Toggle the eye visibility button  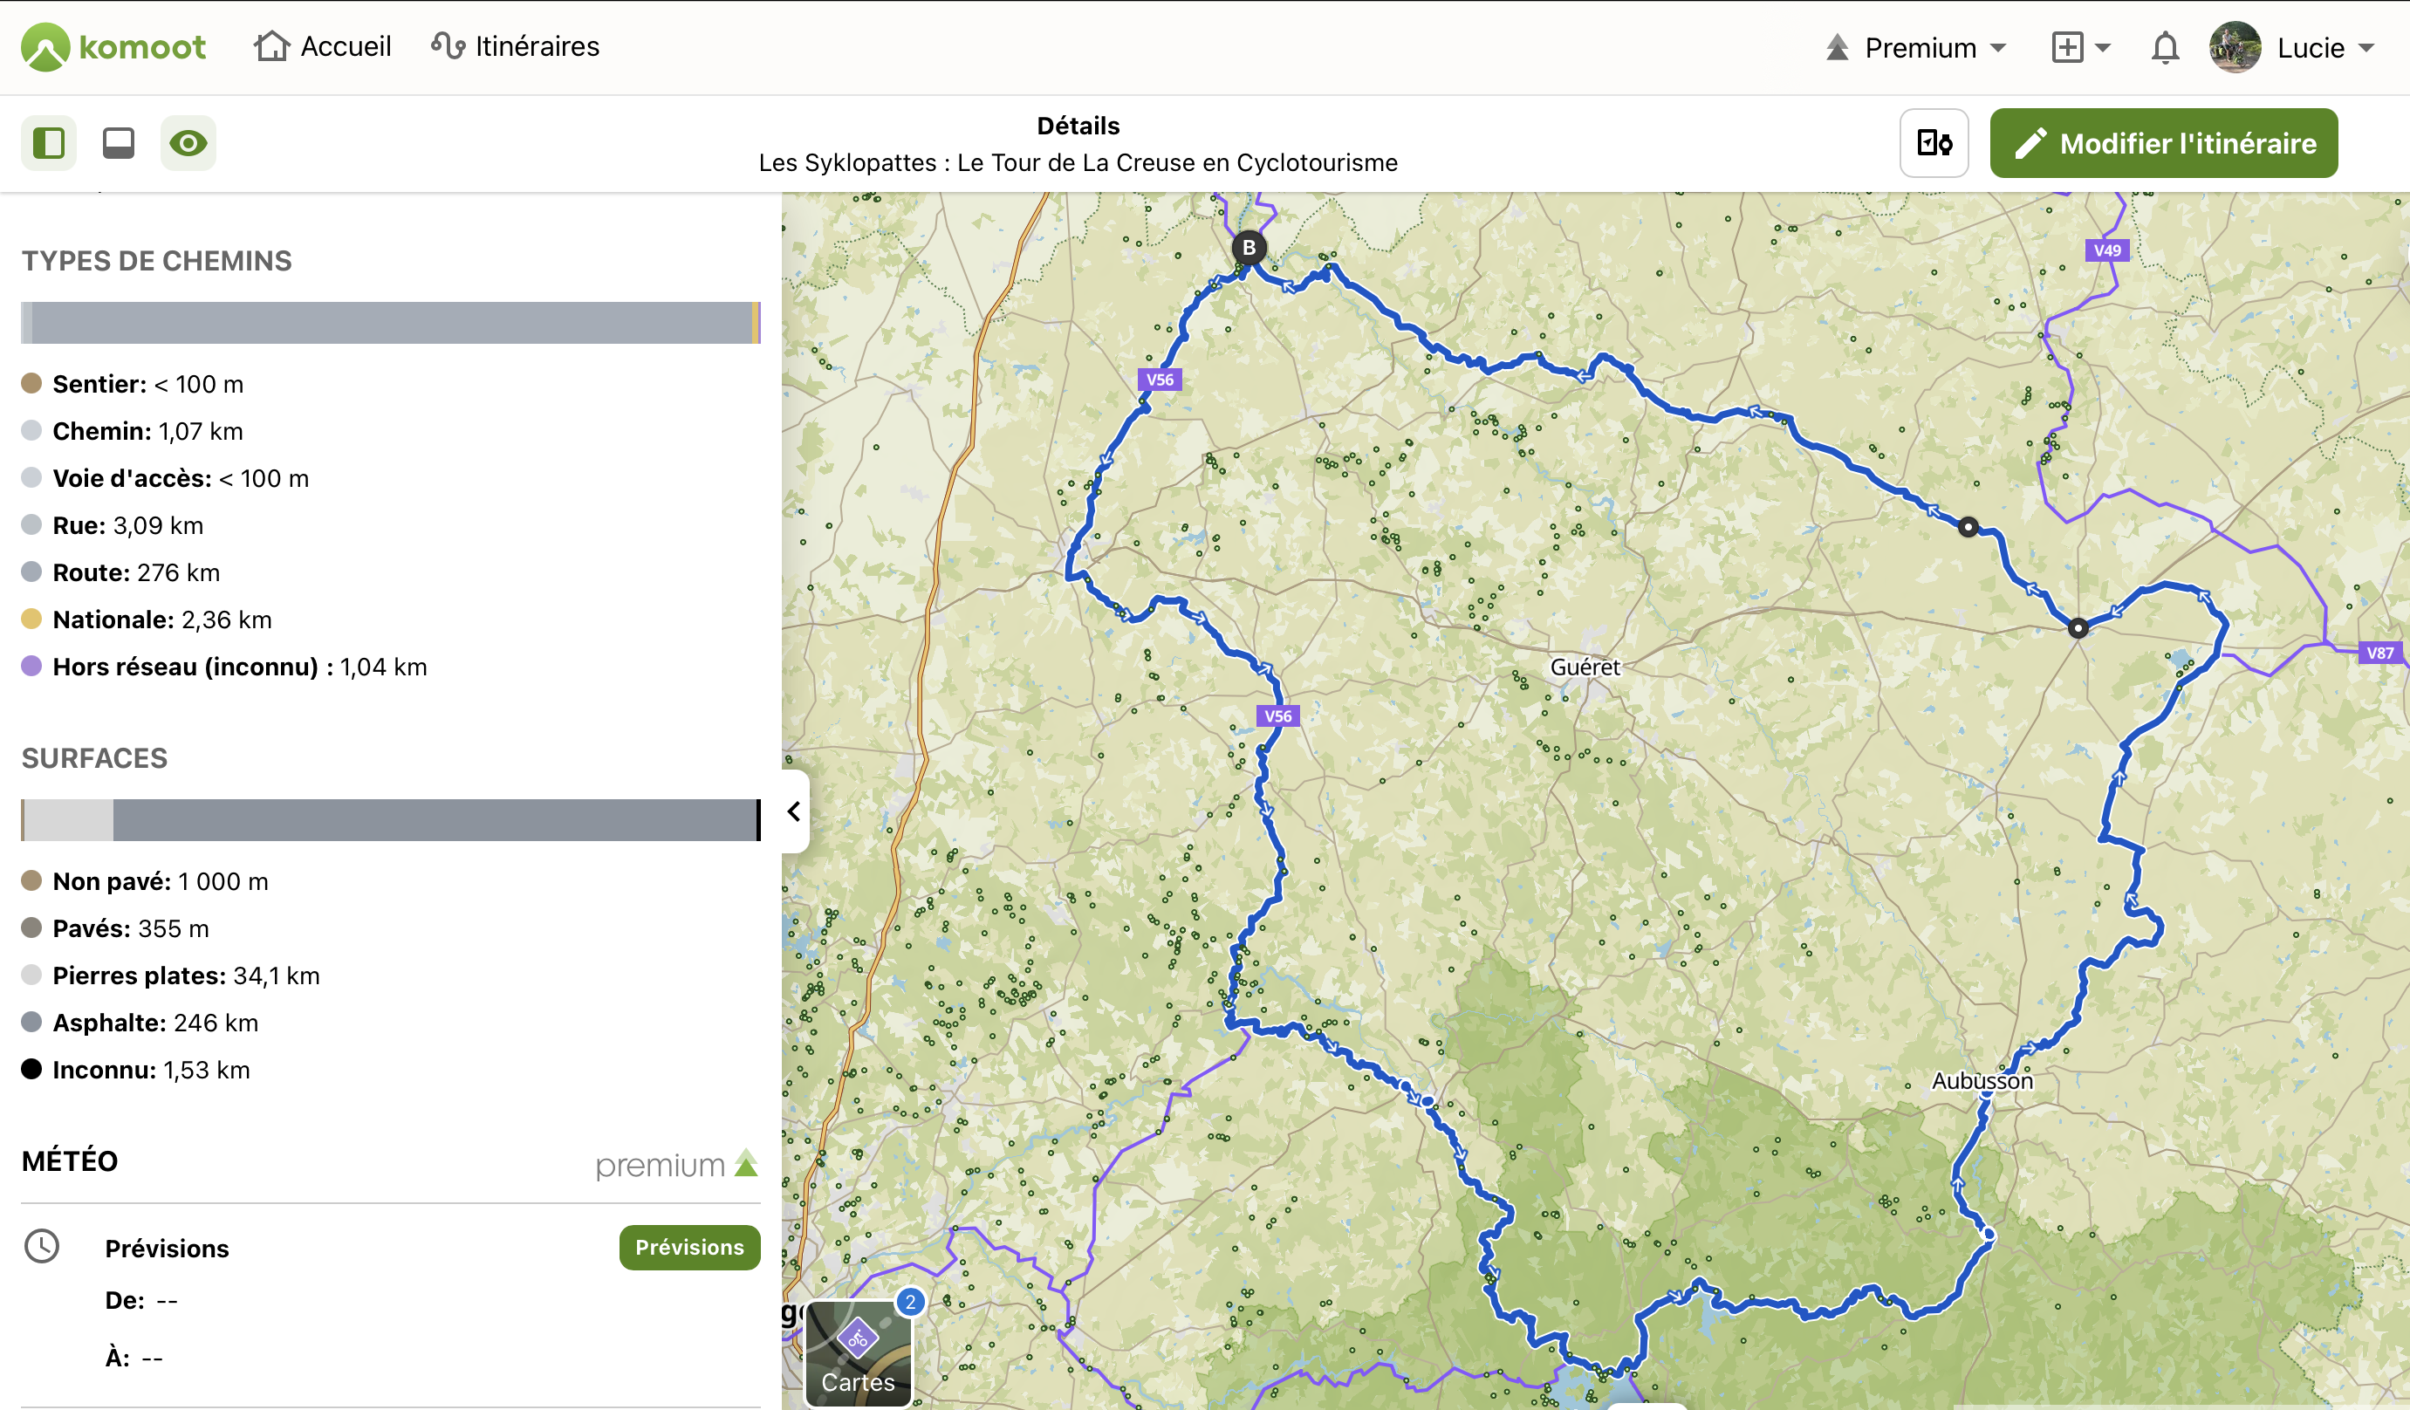click(188, 143)
